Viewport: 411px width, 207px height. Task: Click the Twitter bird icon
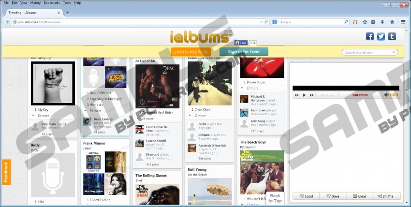(x=381, y=36)
